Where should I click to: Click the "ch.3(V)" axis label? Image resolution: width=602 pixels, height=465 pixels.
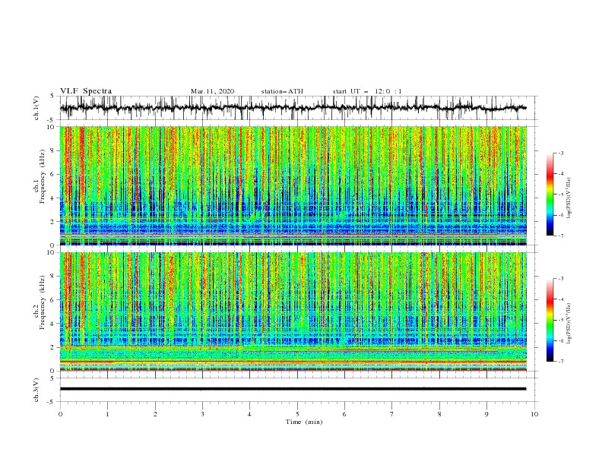(36, 390)
